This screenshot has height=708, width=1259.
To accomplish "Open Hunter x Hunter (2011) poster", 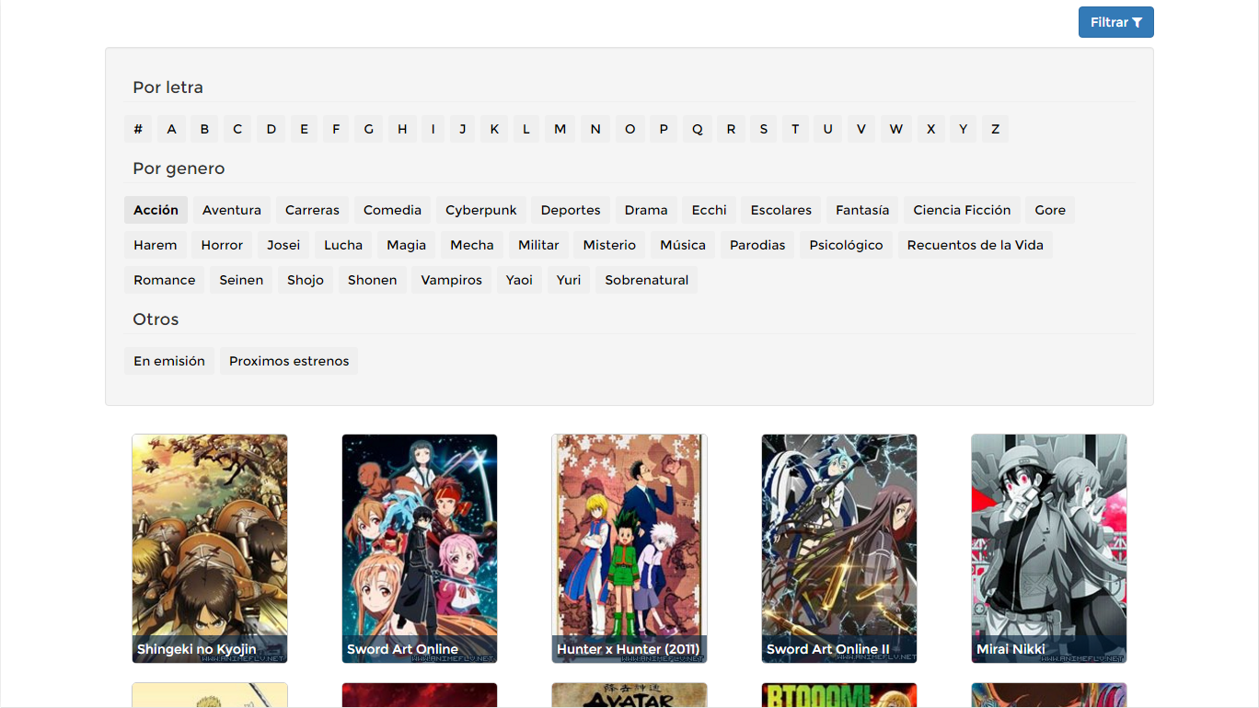I will [629, 549].
